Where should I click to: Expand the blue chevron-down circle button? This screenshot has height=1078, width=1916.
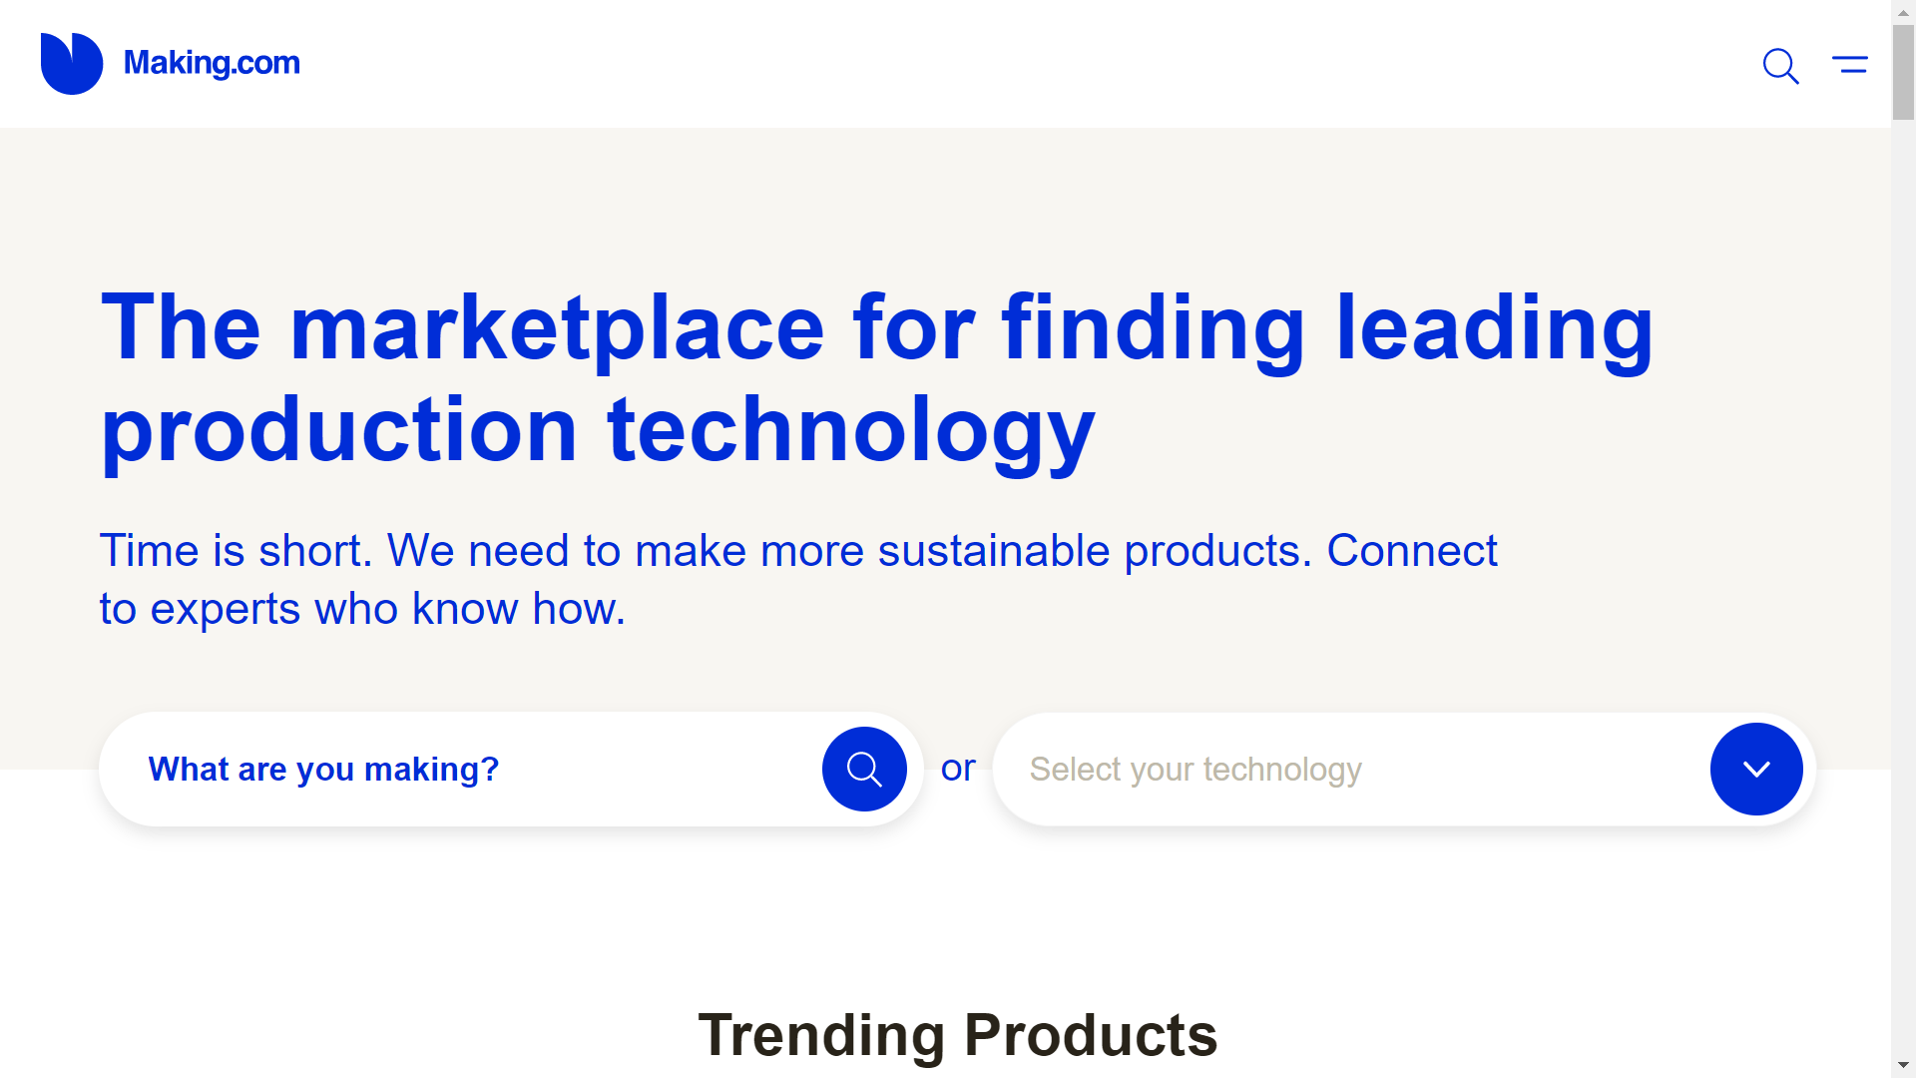(1756, 769)
